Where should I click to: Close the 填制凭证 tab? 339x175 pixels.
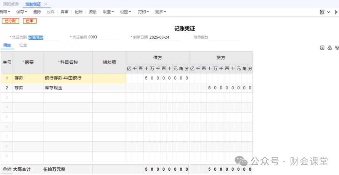46,4
